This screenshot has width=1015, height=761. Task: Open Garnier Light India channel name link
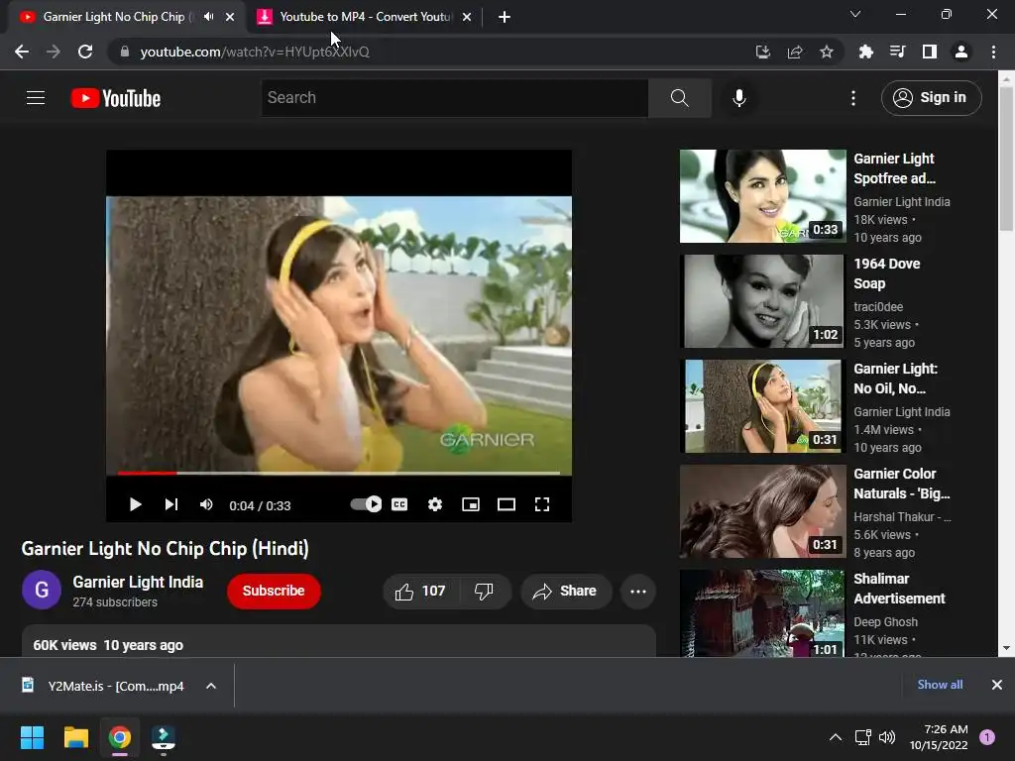coord(138,582)
